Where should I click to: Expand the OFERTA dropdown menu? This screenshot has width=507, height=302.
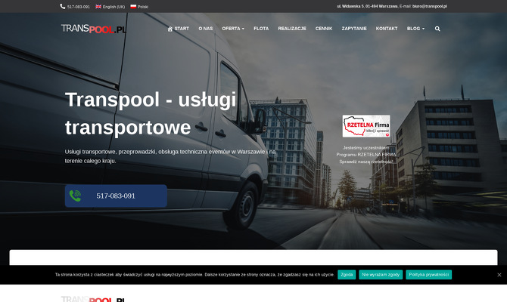pyautogui.click(x=233, y=29)
